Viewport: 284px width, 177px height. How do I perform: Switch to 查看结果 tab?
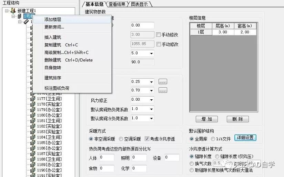(x=117, y=4)
